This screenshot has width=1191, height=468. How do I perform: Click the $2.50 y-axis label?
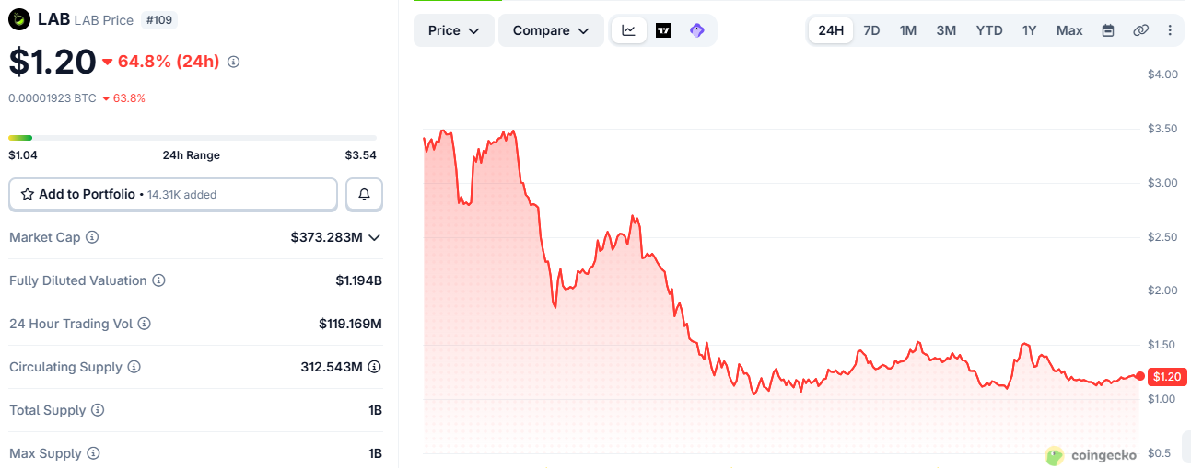click(x=1162, y=237)
